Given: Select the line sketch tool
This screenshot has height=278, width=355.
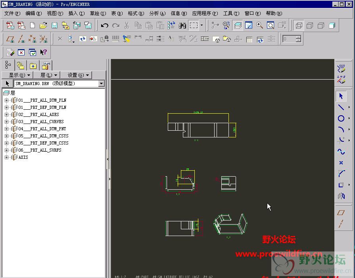Looking at the screenshot, I should (341, 107).
